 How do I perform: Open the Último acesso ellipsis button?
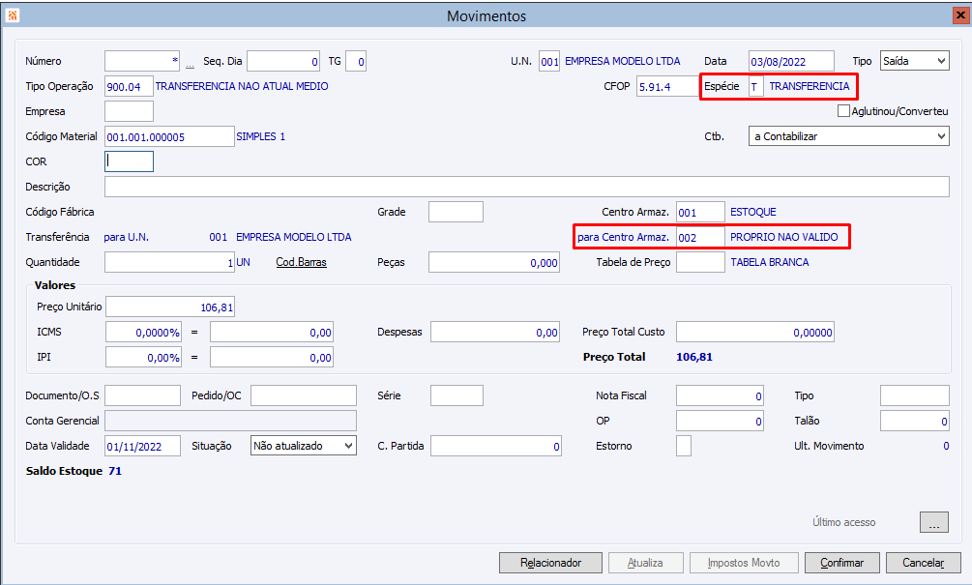933,522
